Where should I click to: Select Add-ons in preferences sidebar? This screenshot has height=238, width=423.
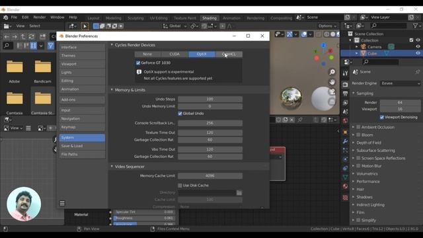(x=82, y=100)
